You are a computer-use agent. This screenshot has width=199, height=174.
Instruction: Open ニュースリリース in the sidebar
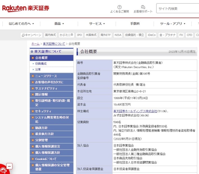tap(52, 76)
